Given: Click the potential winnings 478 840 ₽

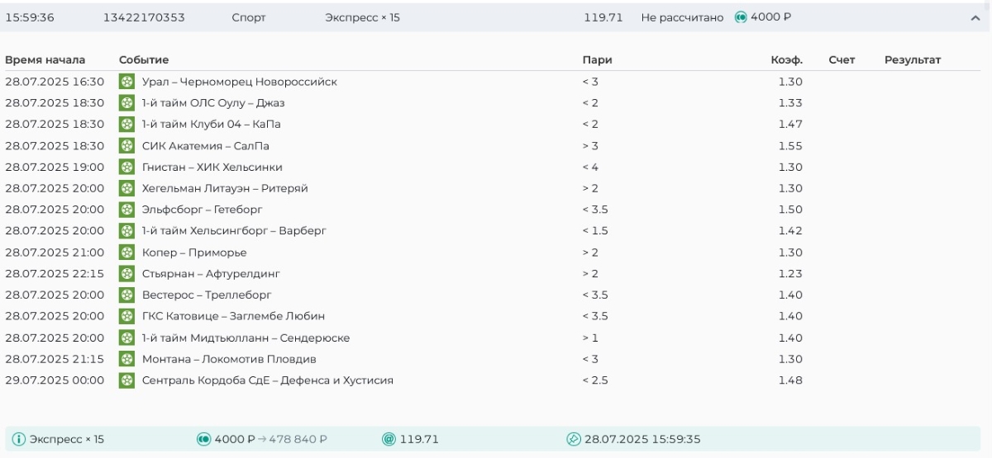Looking at the screenshot, I should [x=294, y=439].
